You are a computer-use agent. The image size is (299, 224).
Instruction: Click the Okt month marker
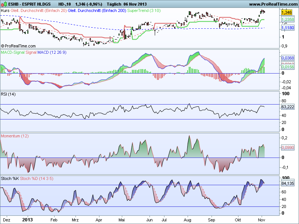[x=238, y=220]
